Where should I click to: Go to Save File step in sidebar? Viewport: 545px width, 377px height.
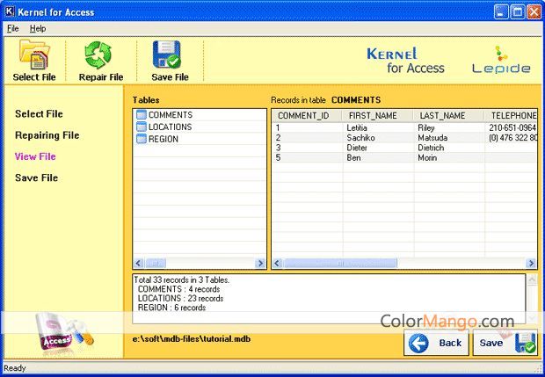[36, 178]
